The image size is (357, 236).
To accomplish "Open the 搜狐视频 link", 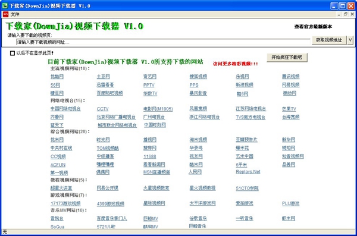I will pos(198,77).
